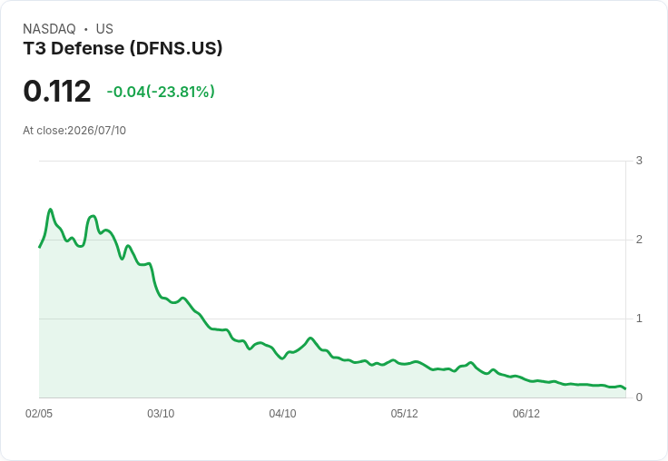Click the second peak of the price line
This screenshot has width=668, height=461.
pyautogui.click(x=93, y=217)
